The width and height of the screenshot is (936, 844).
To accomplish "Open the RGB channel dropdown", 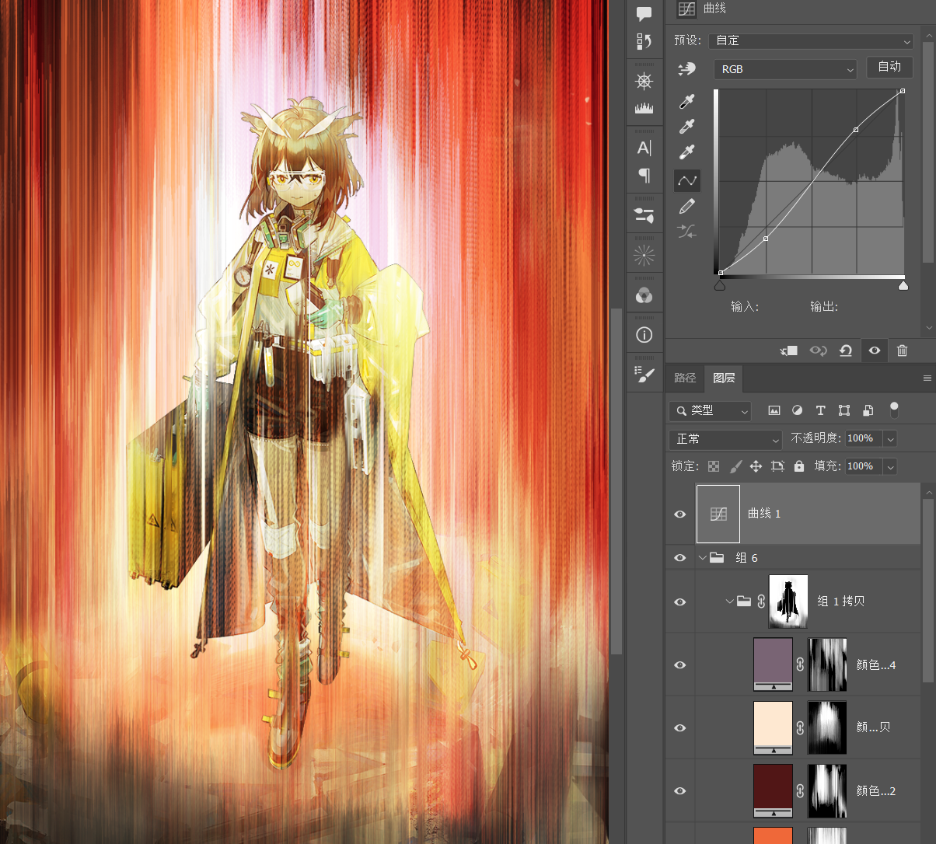I will coord(785,69).
